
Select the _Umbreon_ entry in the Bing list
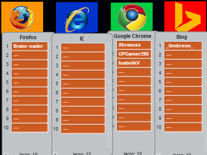coord(183,46)
